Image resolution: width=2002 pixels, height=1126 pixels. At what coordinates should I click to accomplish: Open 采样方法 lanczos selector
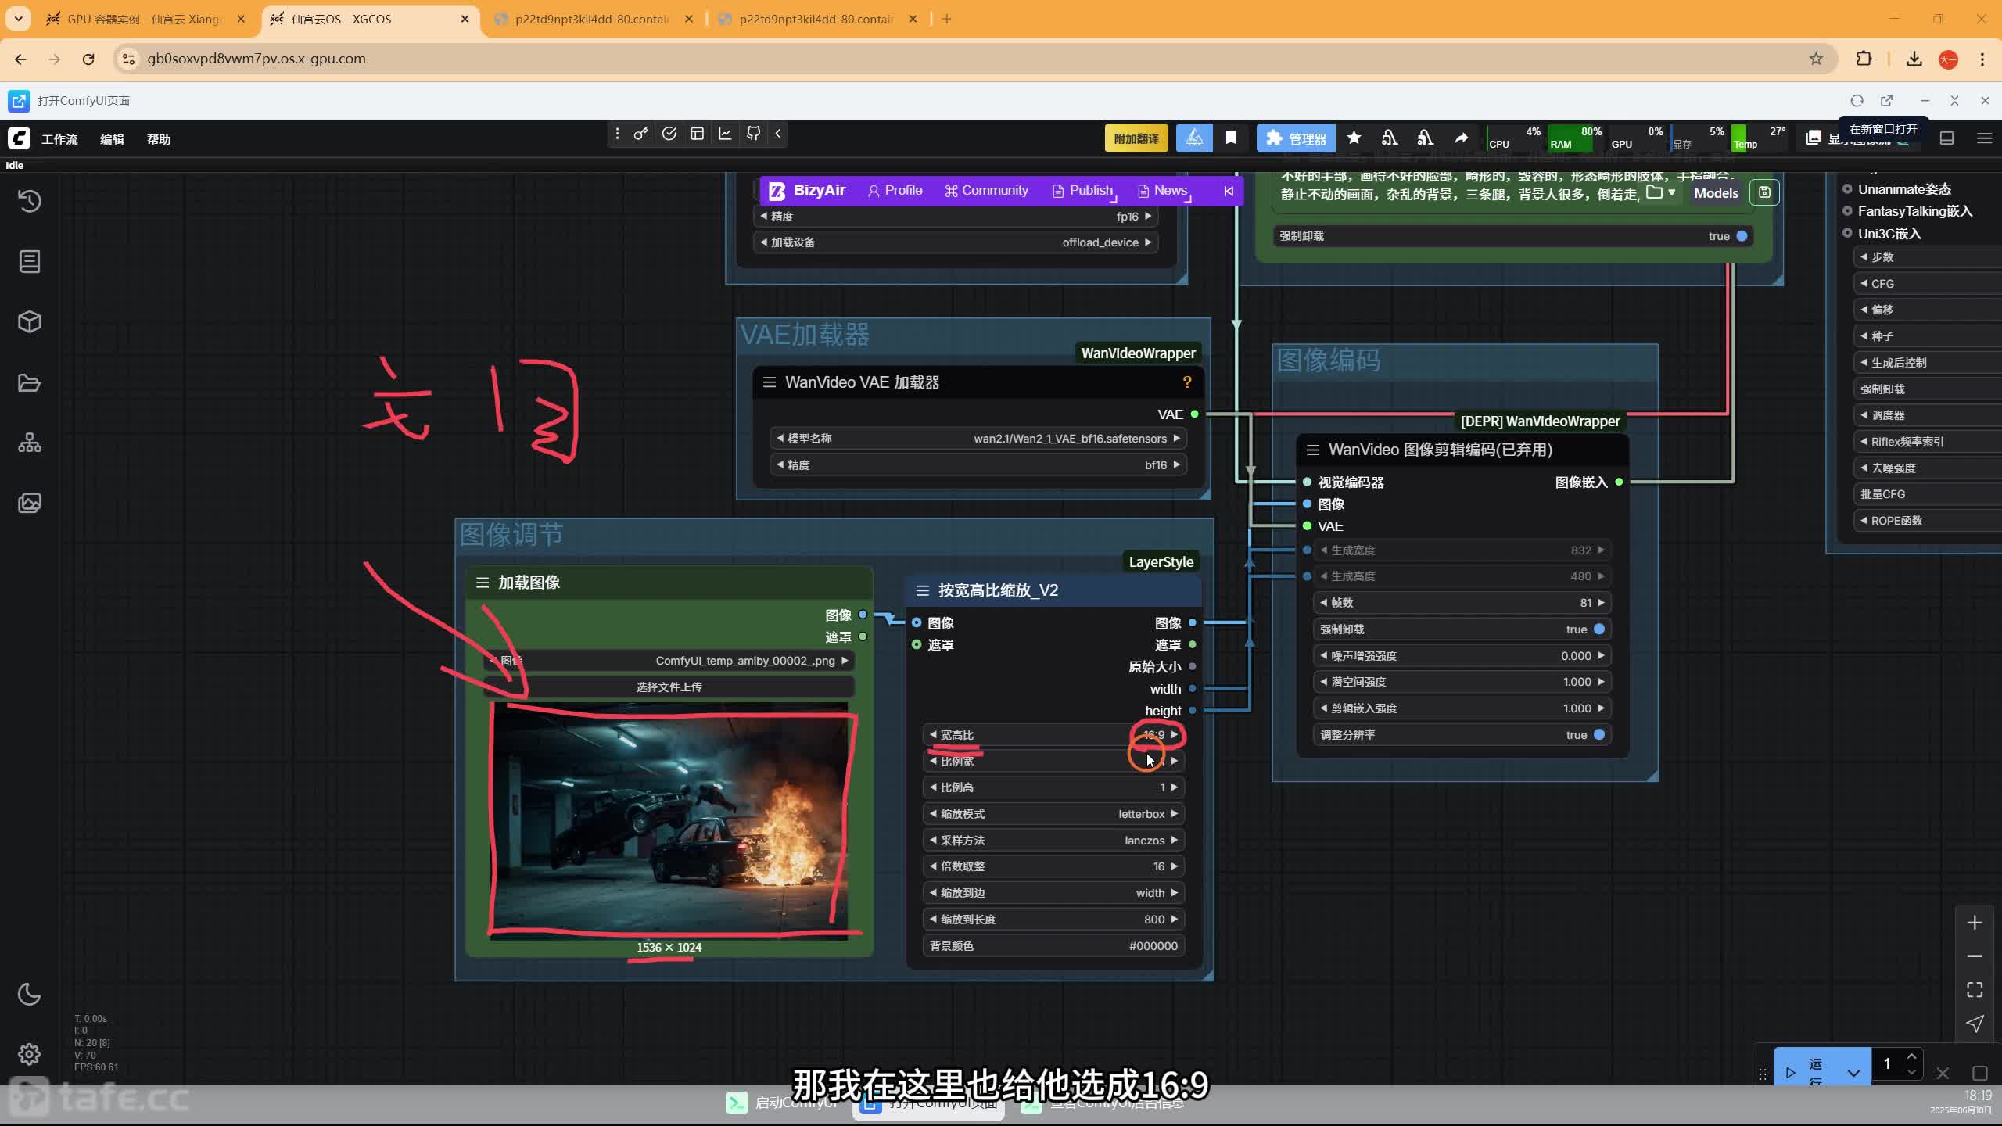[1053, 841]
